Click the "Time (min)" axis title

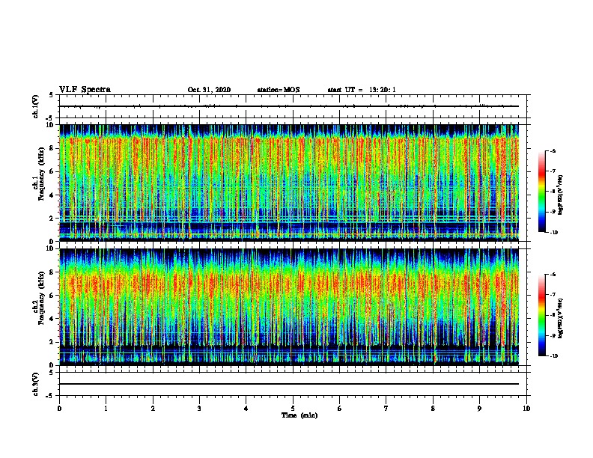(x=299, y=415)
